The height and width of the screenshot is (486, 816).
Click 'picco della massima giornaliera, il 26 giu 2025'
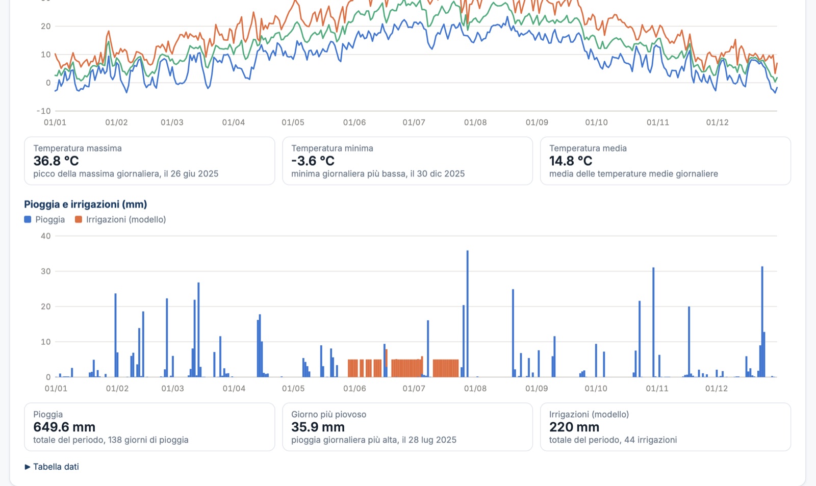coord(126,174)
